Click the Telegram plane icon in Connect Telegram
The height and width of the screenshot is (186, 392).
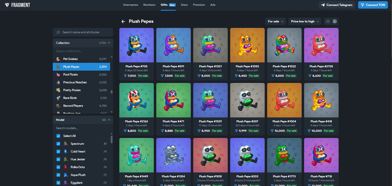coord(323,5)
